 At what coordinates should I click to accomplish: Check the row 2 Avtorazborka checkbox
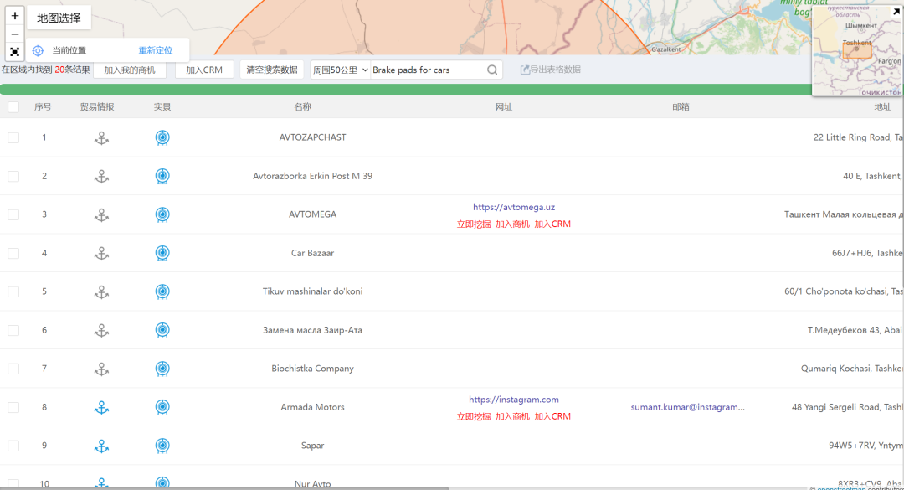click(13, 176)
